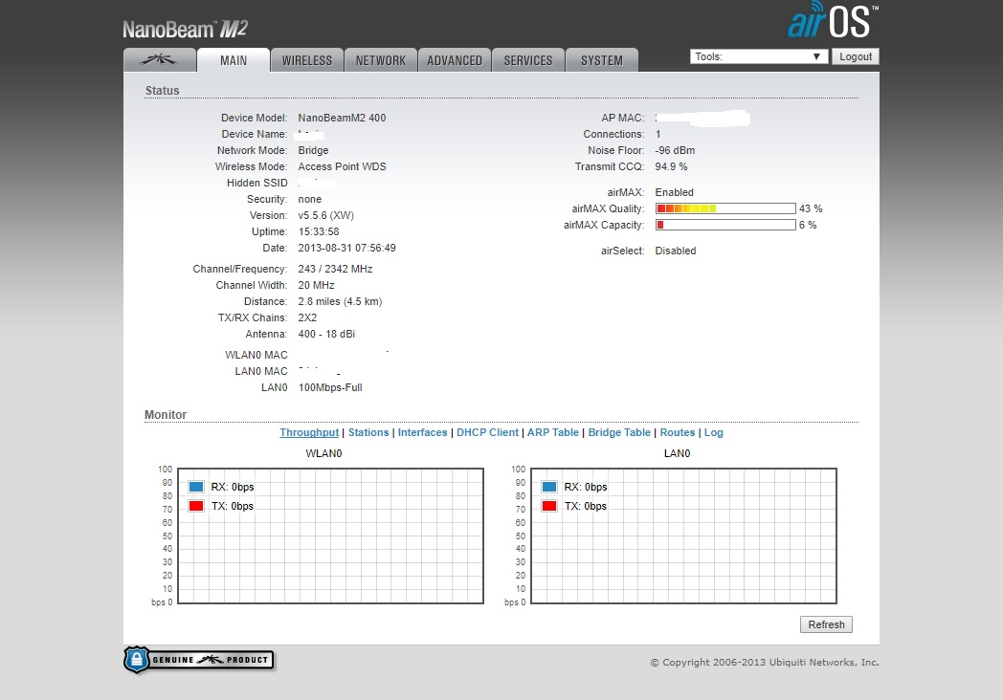Click the 'WLAN0' graph title
The height and width of the screenshot is (700, 1003).
click(x=323, y=453)
